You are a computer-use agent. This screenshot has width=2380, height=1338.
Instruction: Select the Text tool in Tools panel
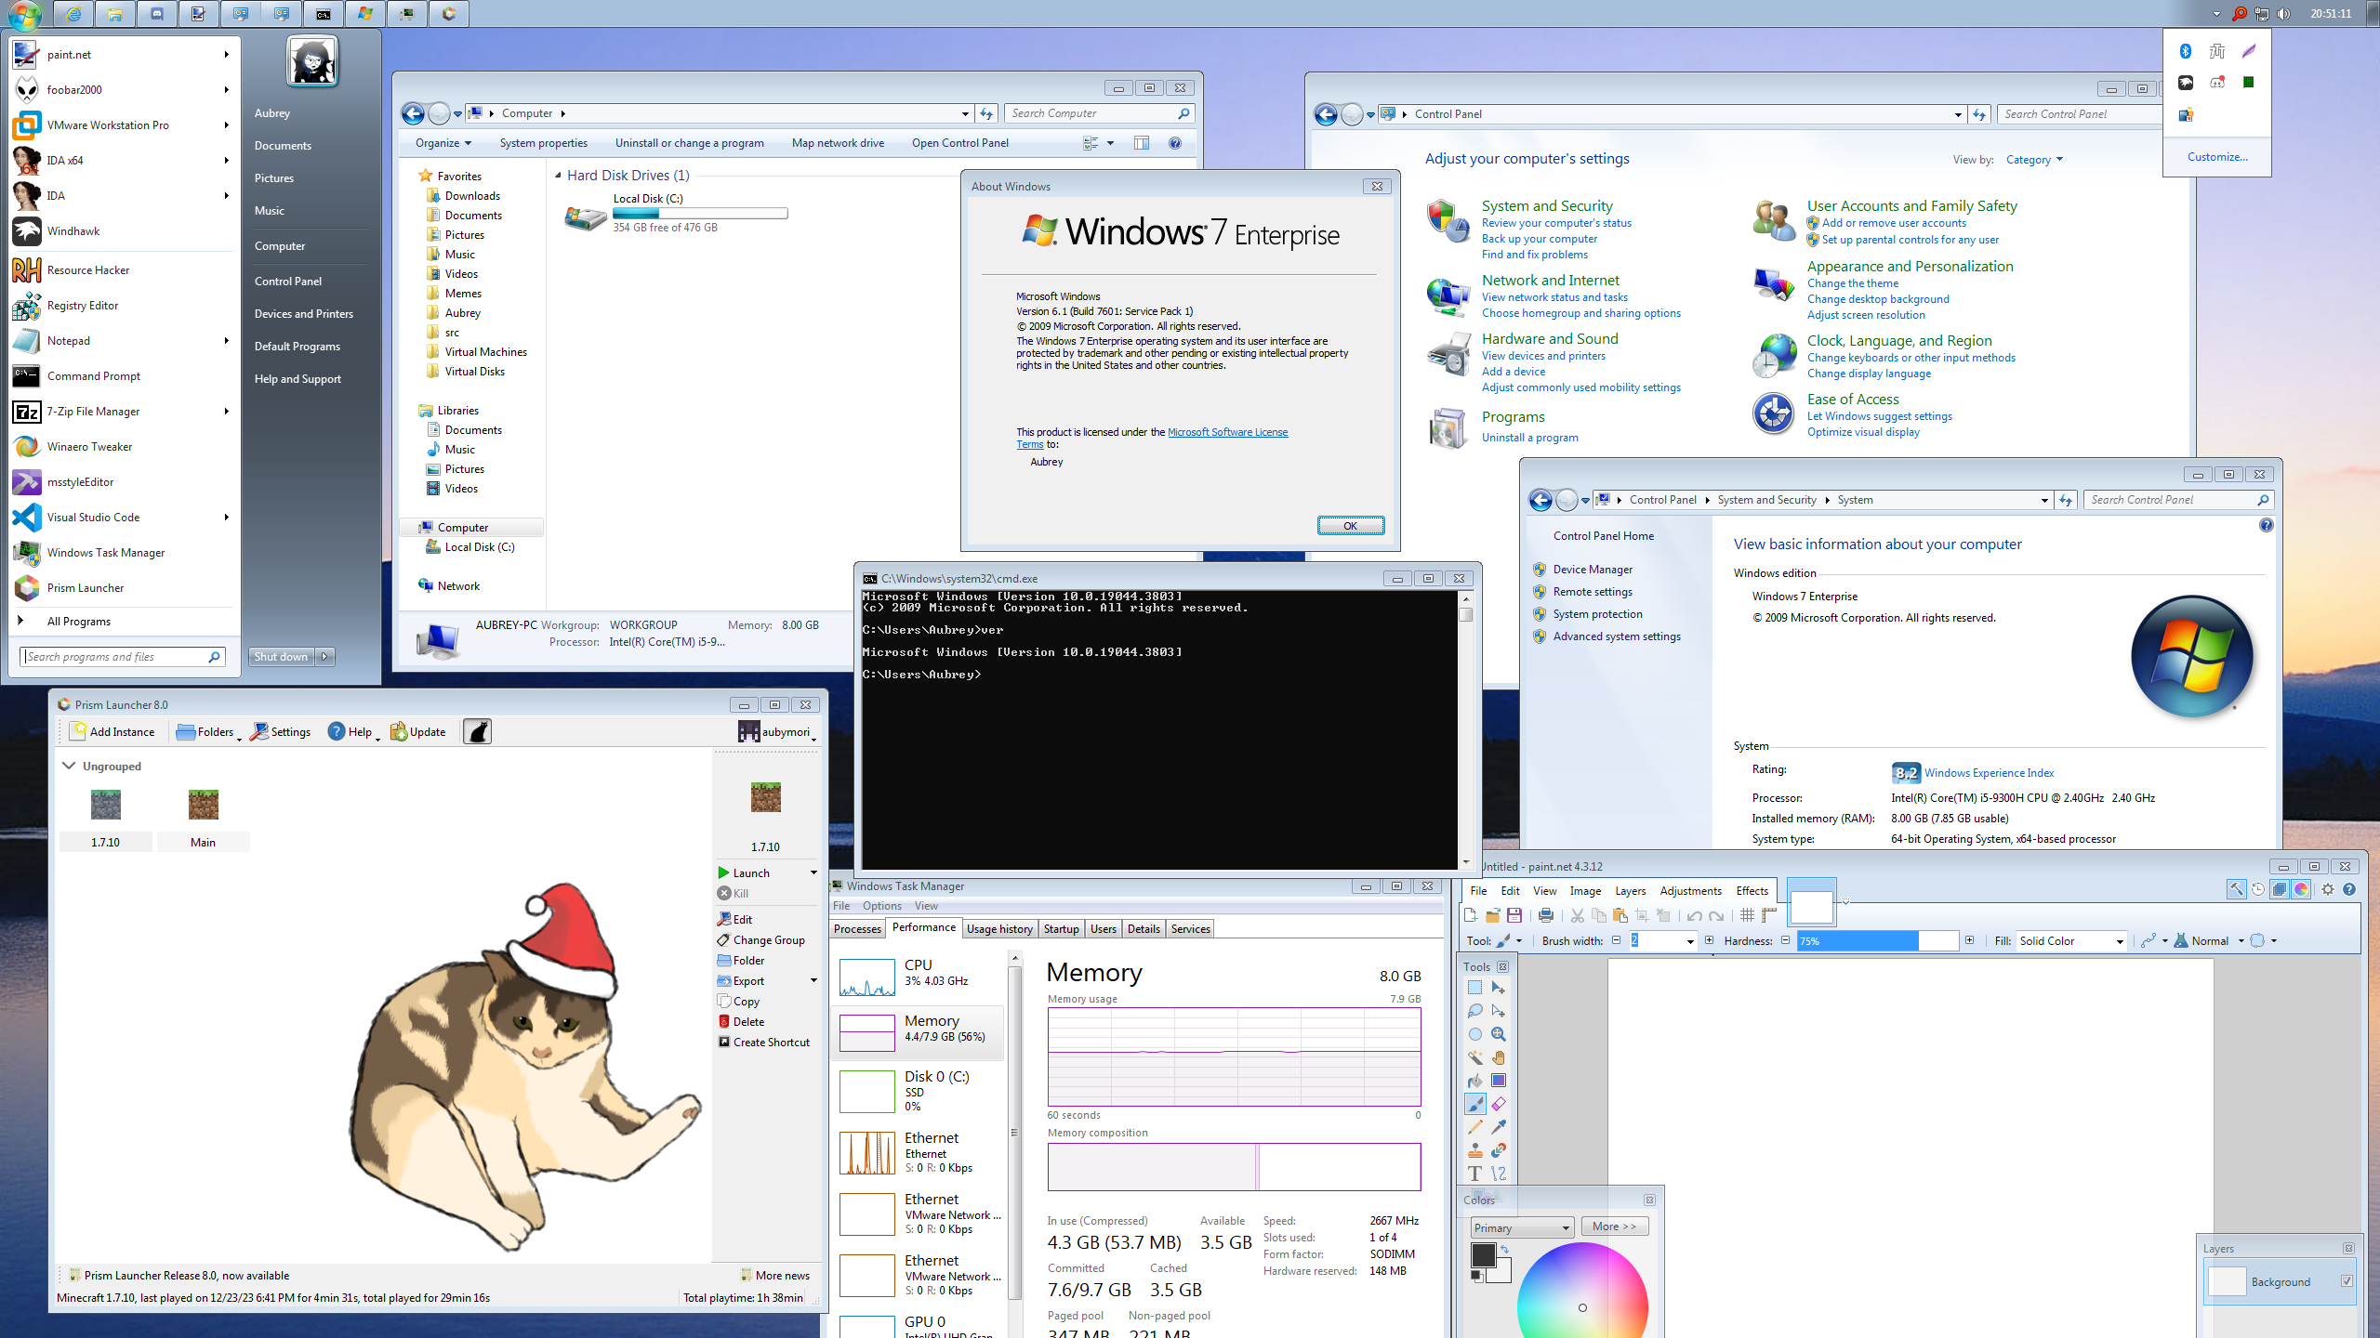point(1475,1174)
